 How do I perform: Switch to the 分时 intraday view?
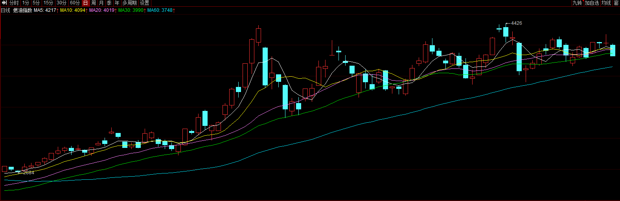pos(14,3)
